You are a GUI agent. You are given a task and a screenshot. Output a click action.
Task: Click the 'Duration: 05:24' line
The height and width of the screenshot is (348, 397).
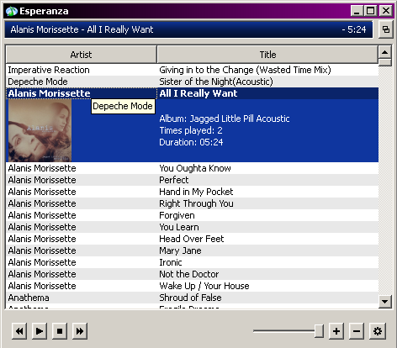click(191, 142)
